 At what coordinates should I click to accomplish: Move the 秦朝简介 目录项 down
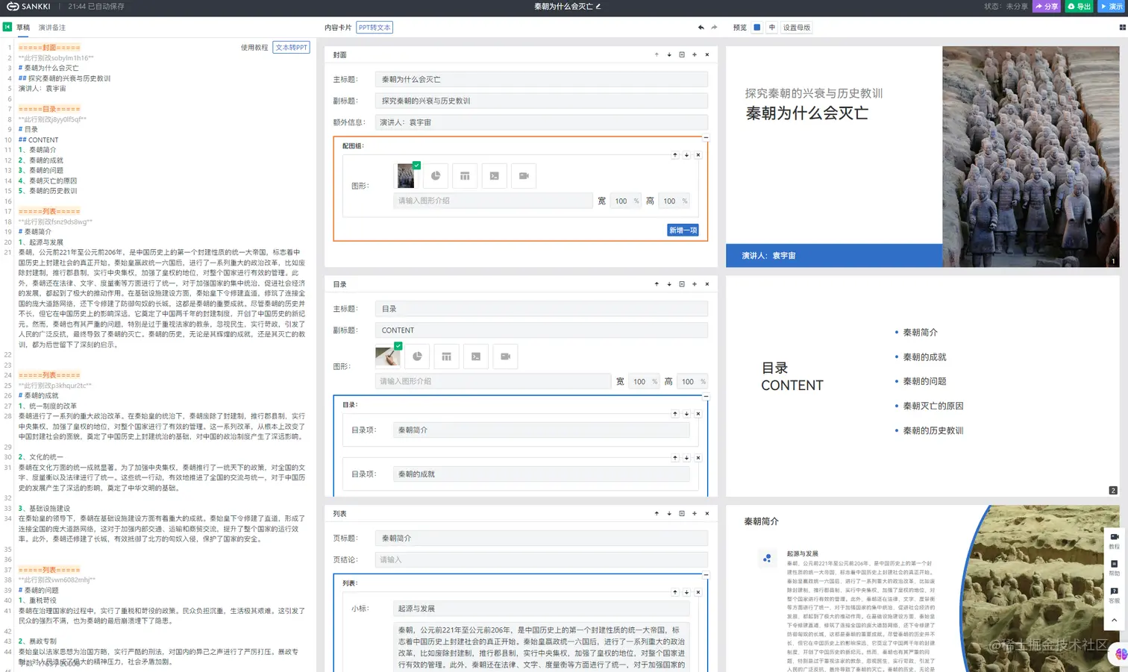[x=686, y=414]
